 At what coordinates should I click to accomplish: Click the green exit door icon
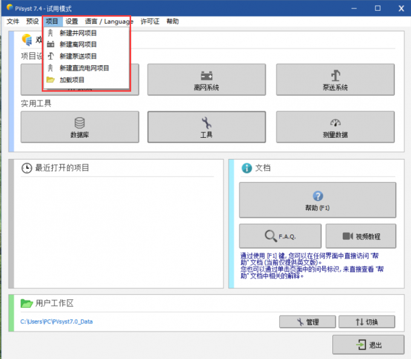point(361,344)
